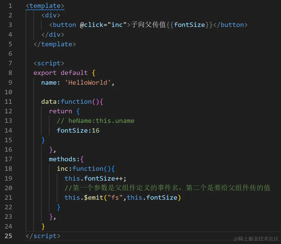Click the comment heName:this.uname
The image size is (281, 244).
pos(96,121)
